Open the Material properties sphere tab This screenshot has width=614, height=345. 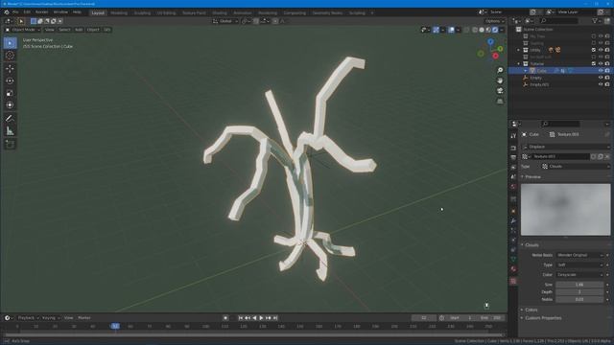tap(513, 269)
